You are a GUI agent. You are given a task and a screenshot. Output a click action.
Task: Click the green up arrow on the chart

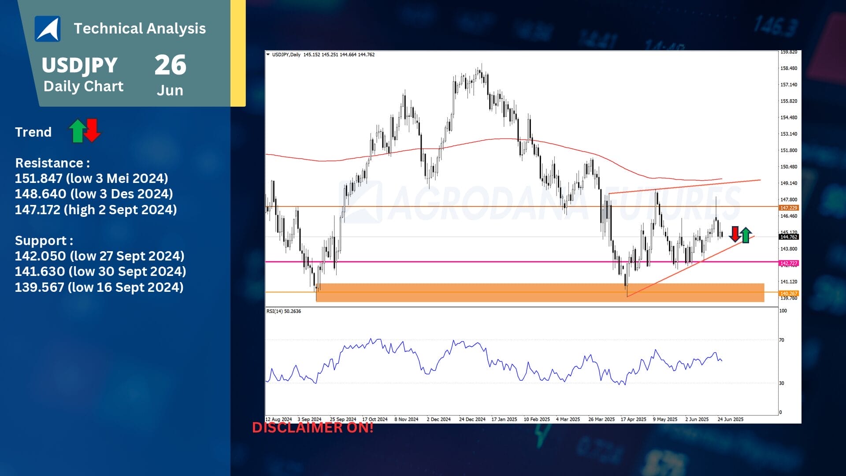pyautogui.click(x=746, y=235)
